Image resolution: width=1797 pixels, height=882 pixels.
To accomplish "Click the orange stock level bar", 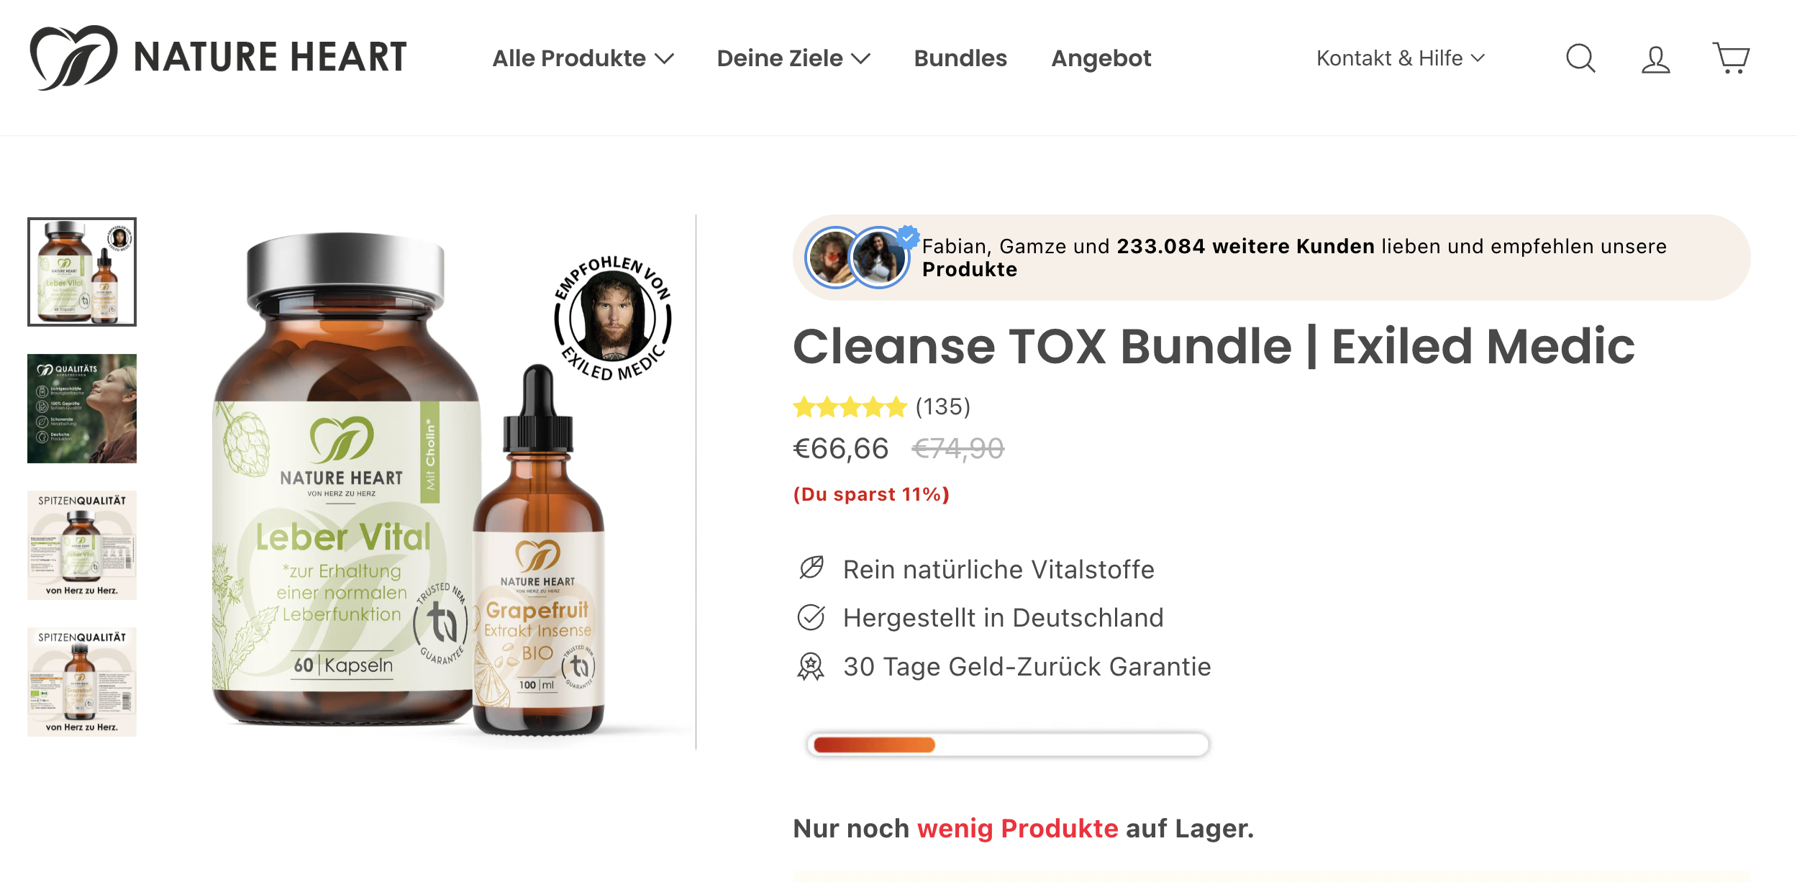I will (x=874, y=745).
